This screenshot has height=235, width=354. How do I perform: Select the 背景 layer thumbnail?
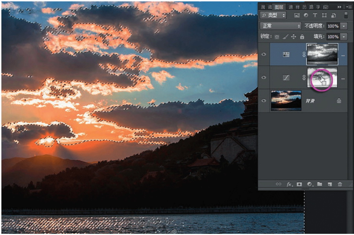click(286, 100)
